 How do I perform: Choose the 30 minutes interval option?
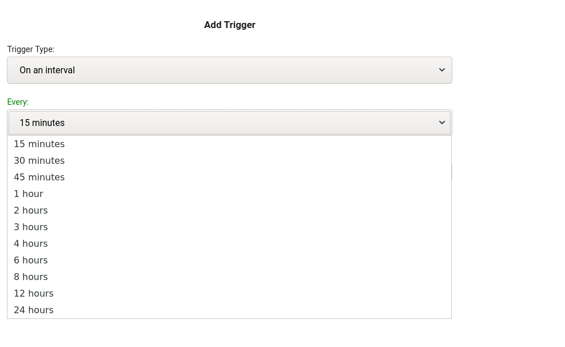click(39, 160)
